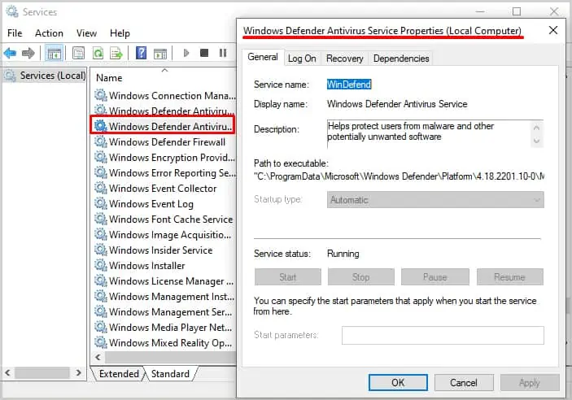Select Windows Media Player Net... row
Screen dimensions: 572x400
coord(164,327)
